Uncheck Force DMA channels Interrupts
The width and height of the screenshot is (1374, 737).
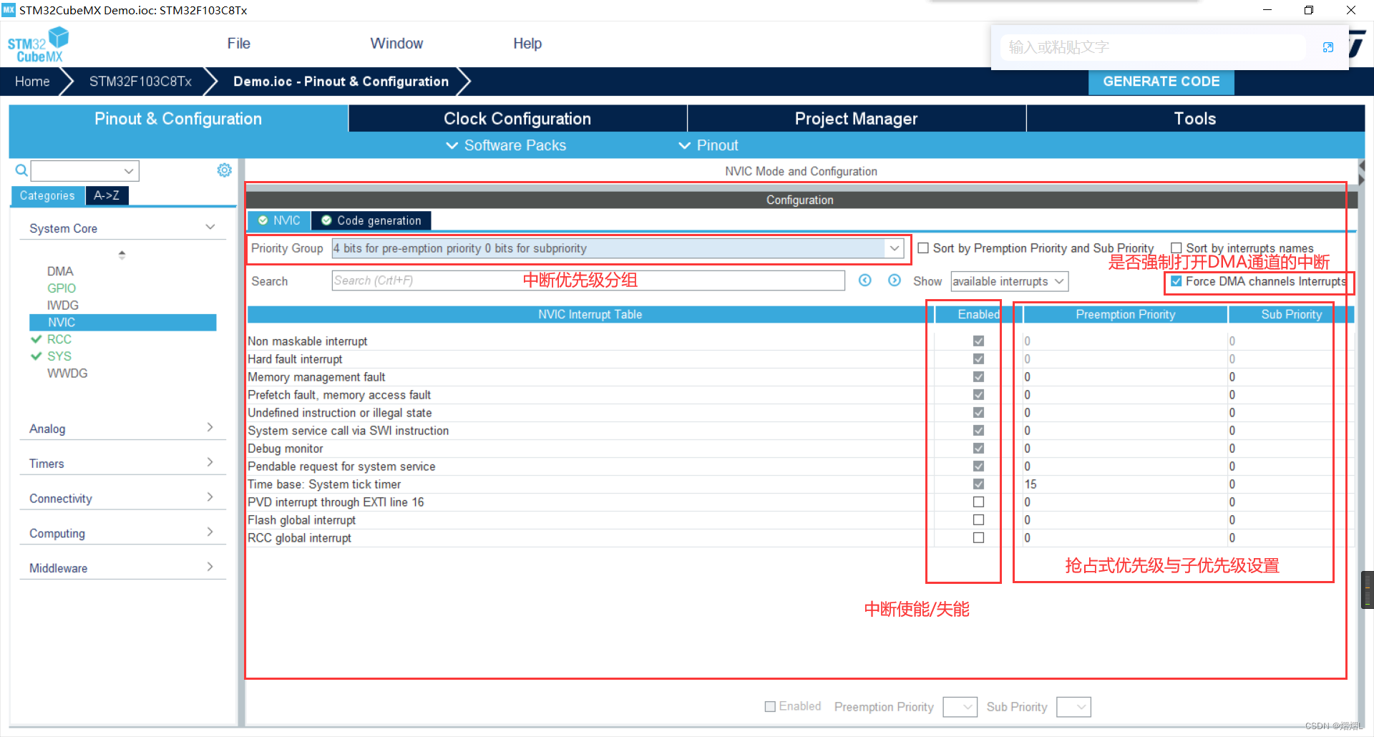tap(1176, 281)
